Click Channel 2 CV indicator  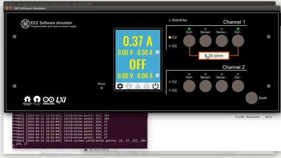[170, 82]
